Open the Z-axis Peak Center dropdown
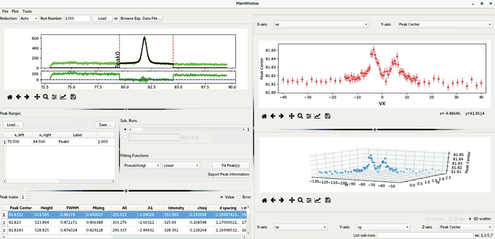Screen dimensions: 495x239 (x=466, y=227)
